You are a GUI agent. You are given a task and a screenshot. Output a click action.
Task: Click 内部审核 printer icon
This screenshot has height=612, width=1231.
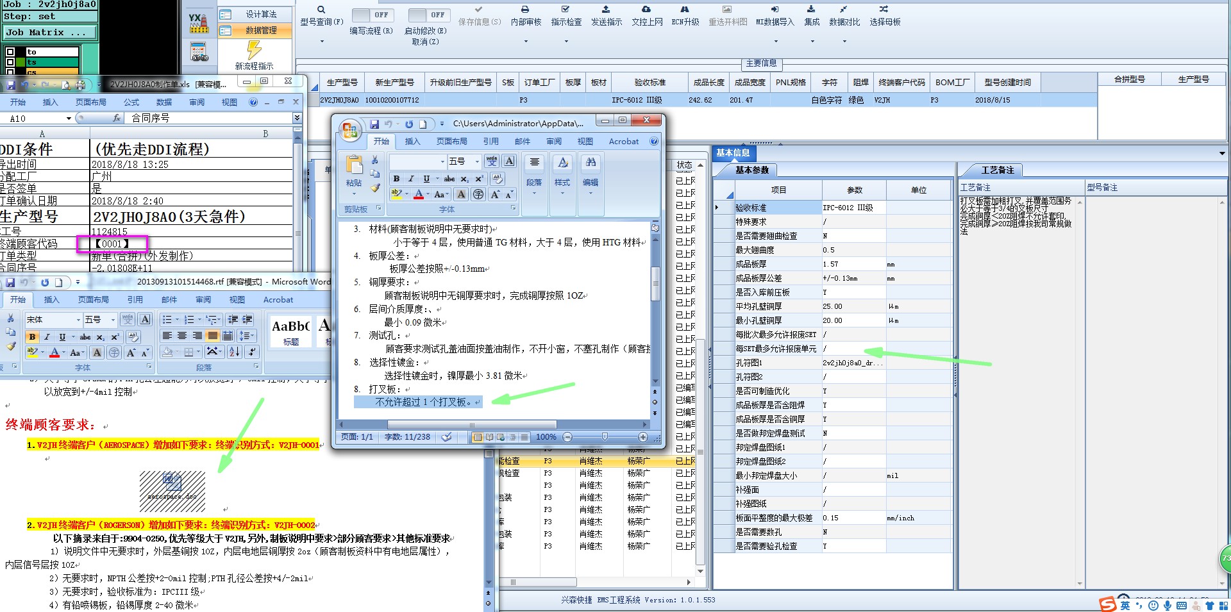[525, 10]
